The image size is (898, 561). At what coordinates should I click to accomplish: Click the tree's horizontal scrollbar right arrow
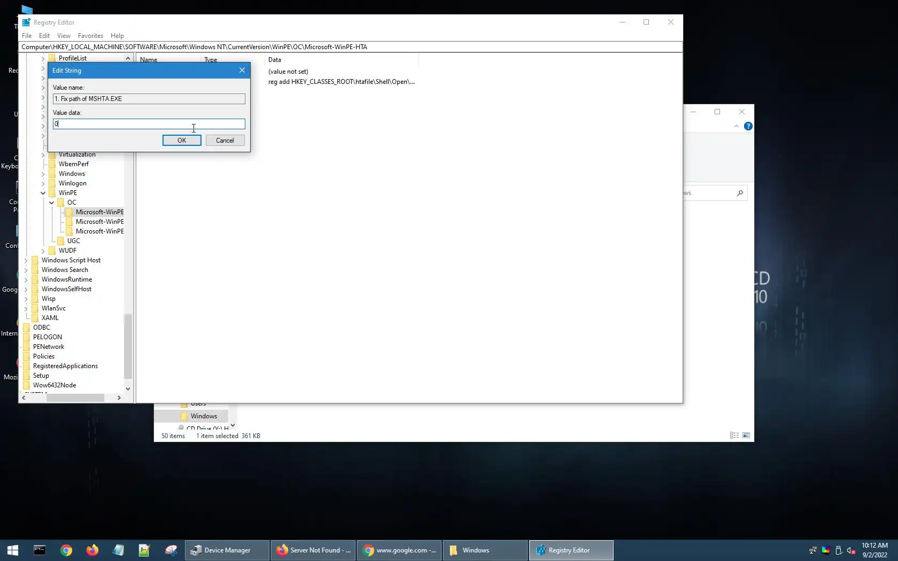point(119,398)
